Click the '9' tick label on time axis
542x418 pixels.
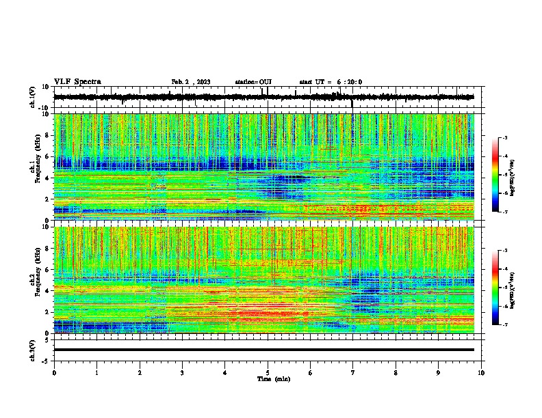pyautogui.click(x=438, y=373)
